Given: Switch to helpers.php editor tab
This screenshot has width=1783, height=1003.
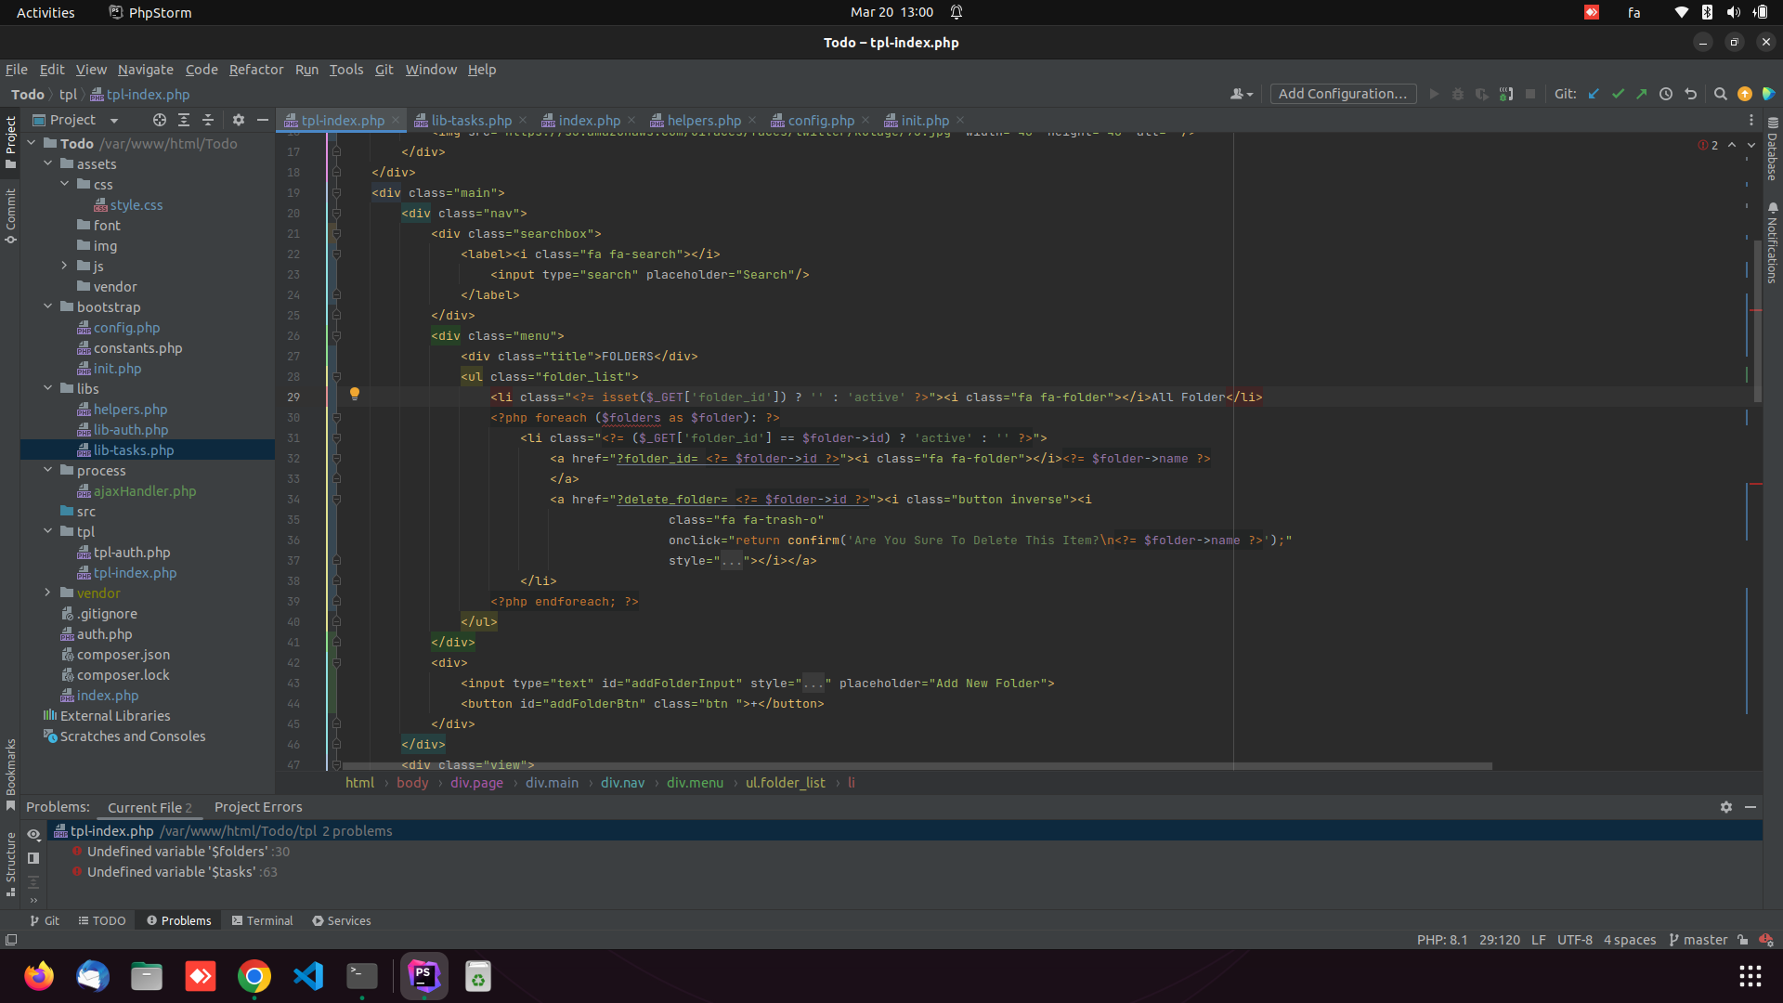Looking at the screenshot, I should [704, 121].
